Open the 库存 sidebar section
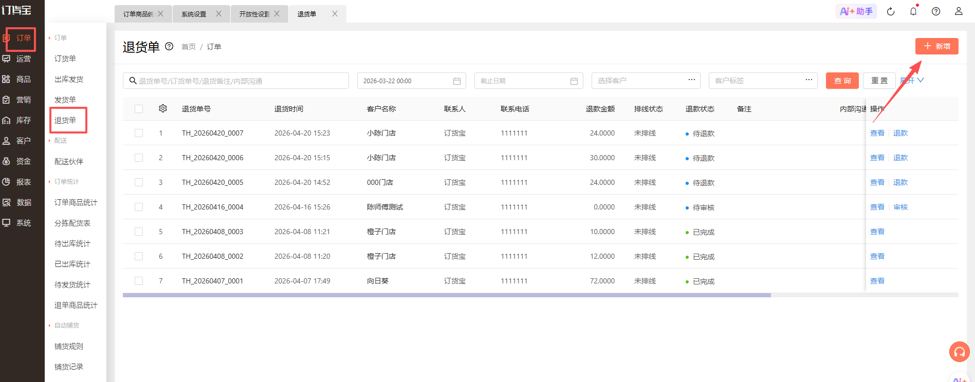This screenshot has width=975, height=382. (22, 120)
